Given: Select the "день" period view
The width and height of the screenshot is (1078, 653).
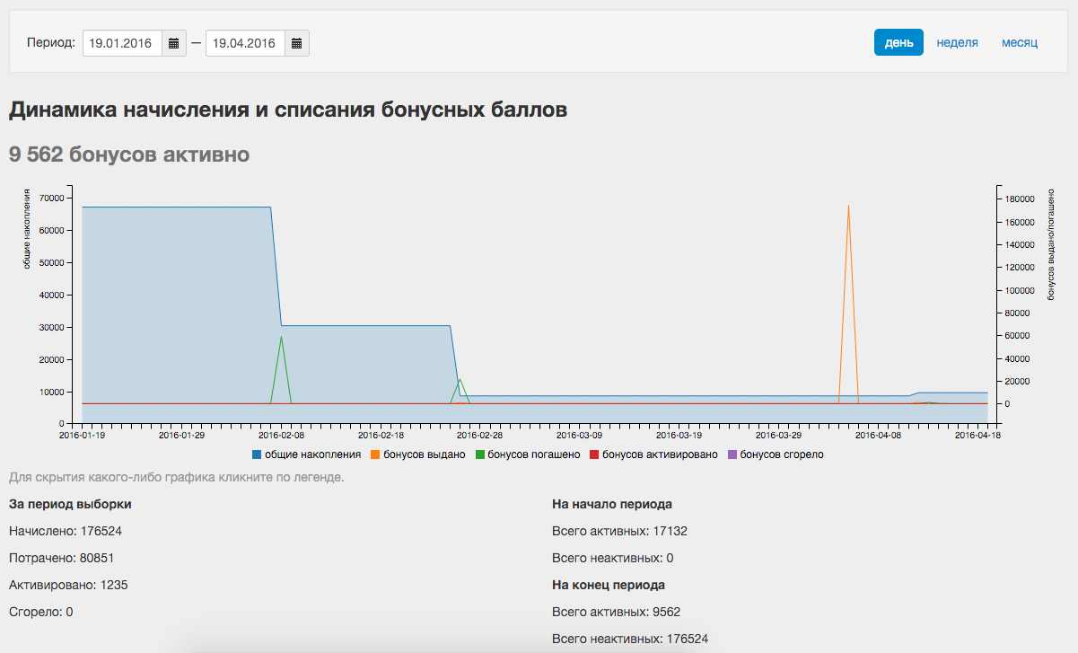Looking at the screenshot, I should point(898,42).
